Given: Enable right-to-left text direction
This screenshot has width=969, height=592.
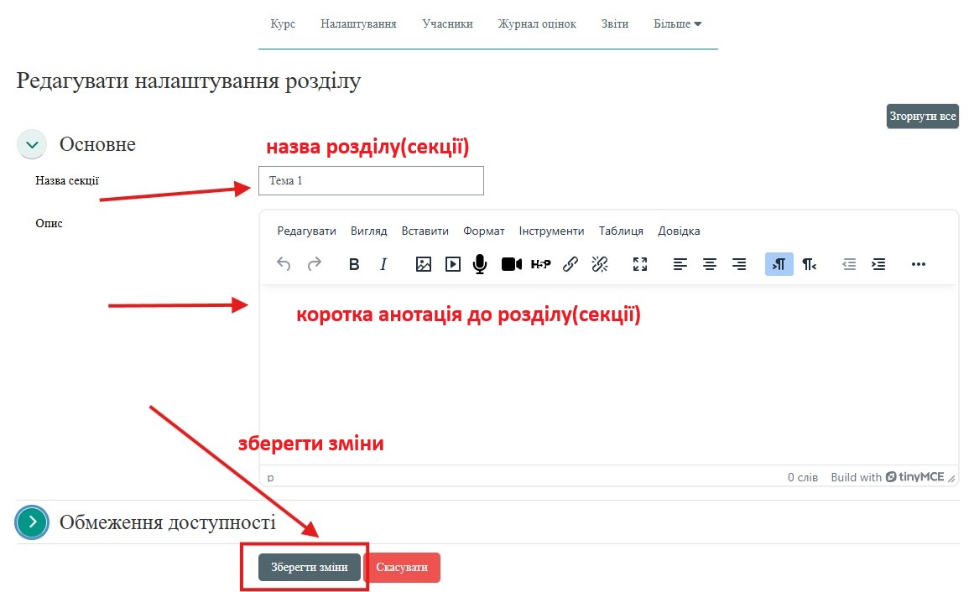Looking at the screenshot, I should (809, 264).
